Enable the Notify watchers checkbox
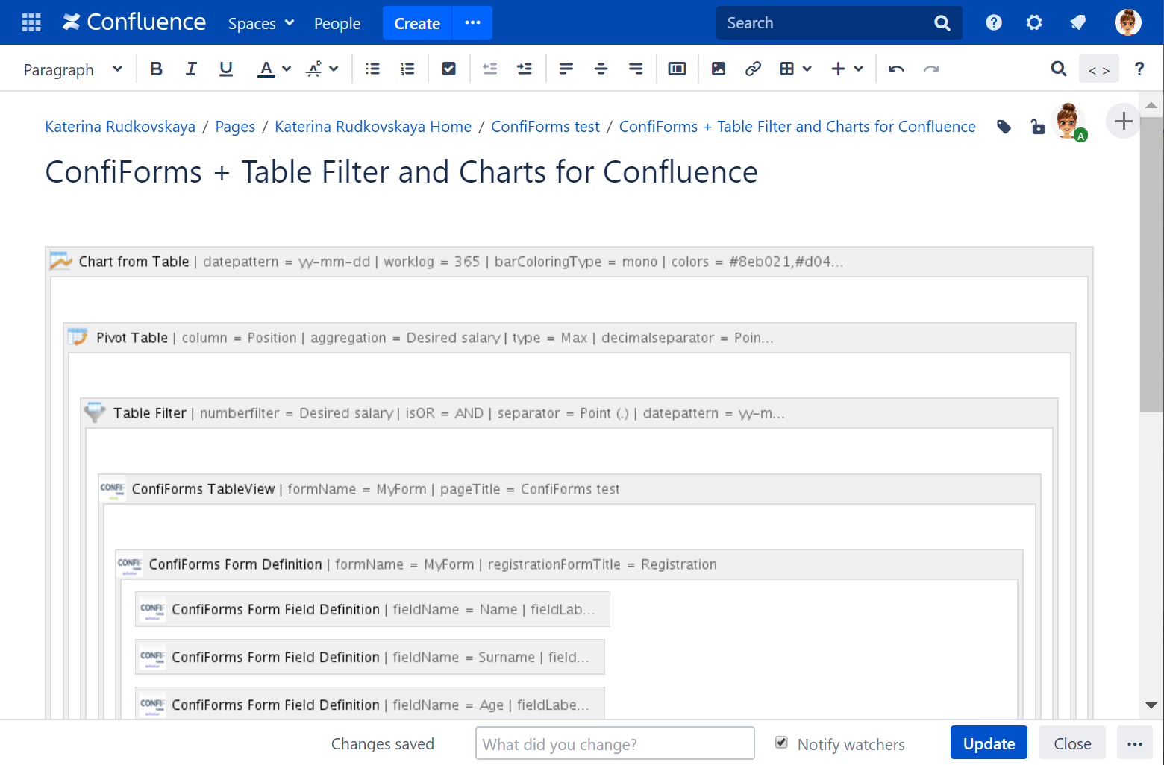 point(780,743)
